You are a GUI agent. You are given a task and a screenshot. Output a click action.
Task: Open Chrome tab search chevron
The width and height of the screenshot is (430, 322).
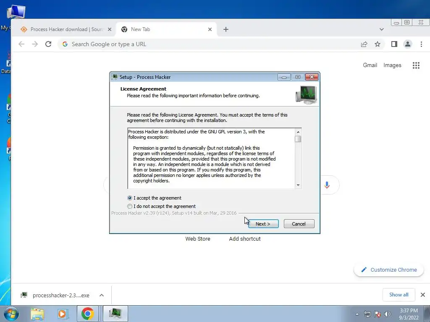(381, 29)
